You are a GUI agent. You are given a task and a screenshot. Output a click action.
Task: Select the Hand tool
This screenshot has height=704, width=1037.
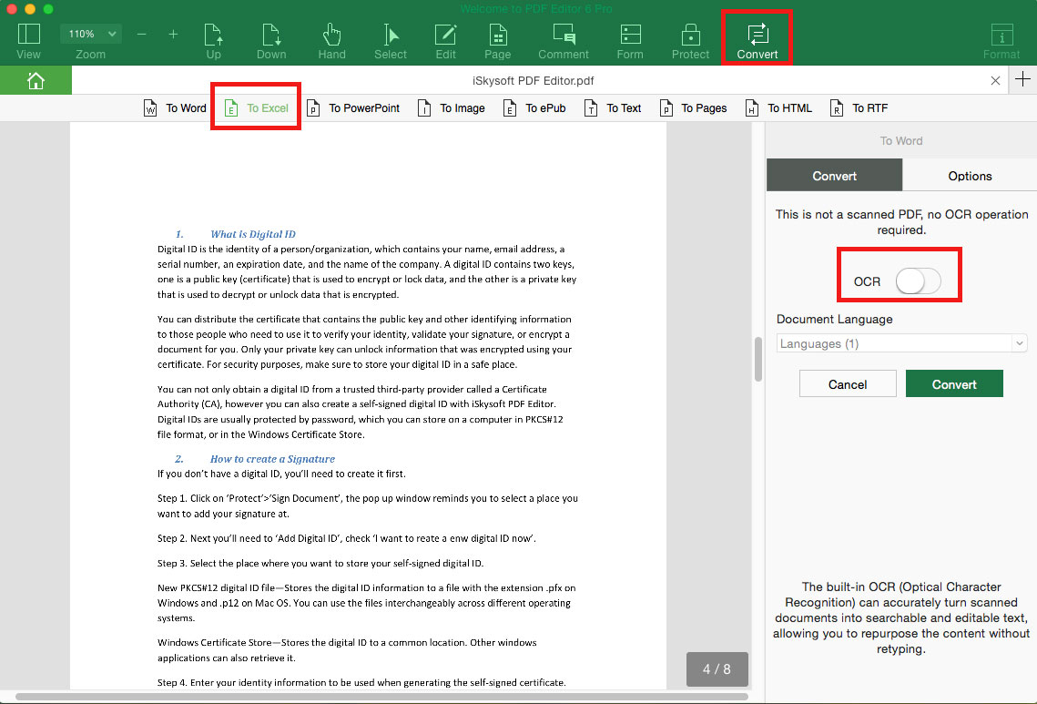[x=331, y=36]
